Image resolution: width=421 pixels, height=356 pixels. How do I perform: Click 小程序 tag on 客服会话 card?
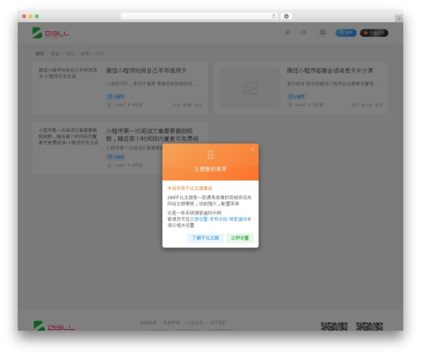[296, 97]
